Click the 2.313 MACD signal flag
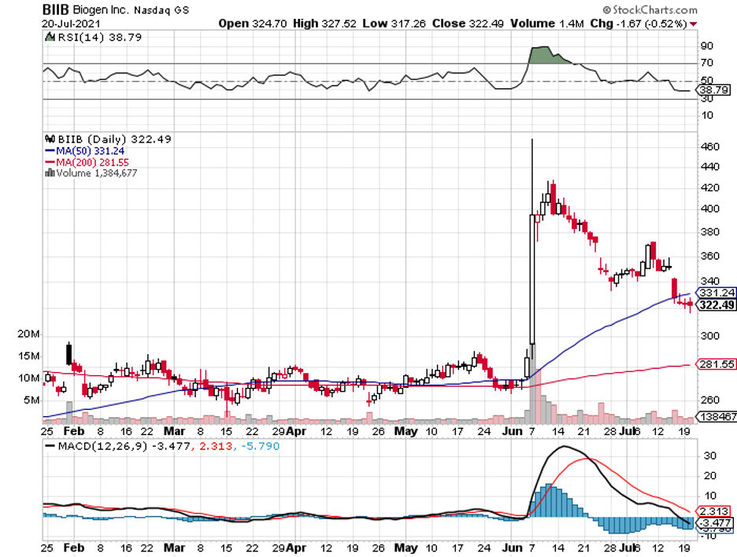The height and width of the screenshot is (557, 737). (x=713, y=508)
